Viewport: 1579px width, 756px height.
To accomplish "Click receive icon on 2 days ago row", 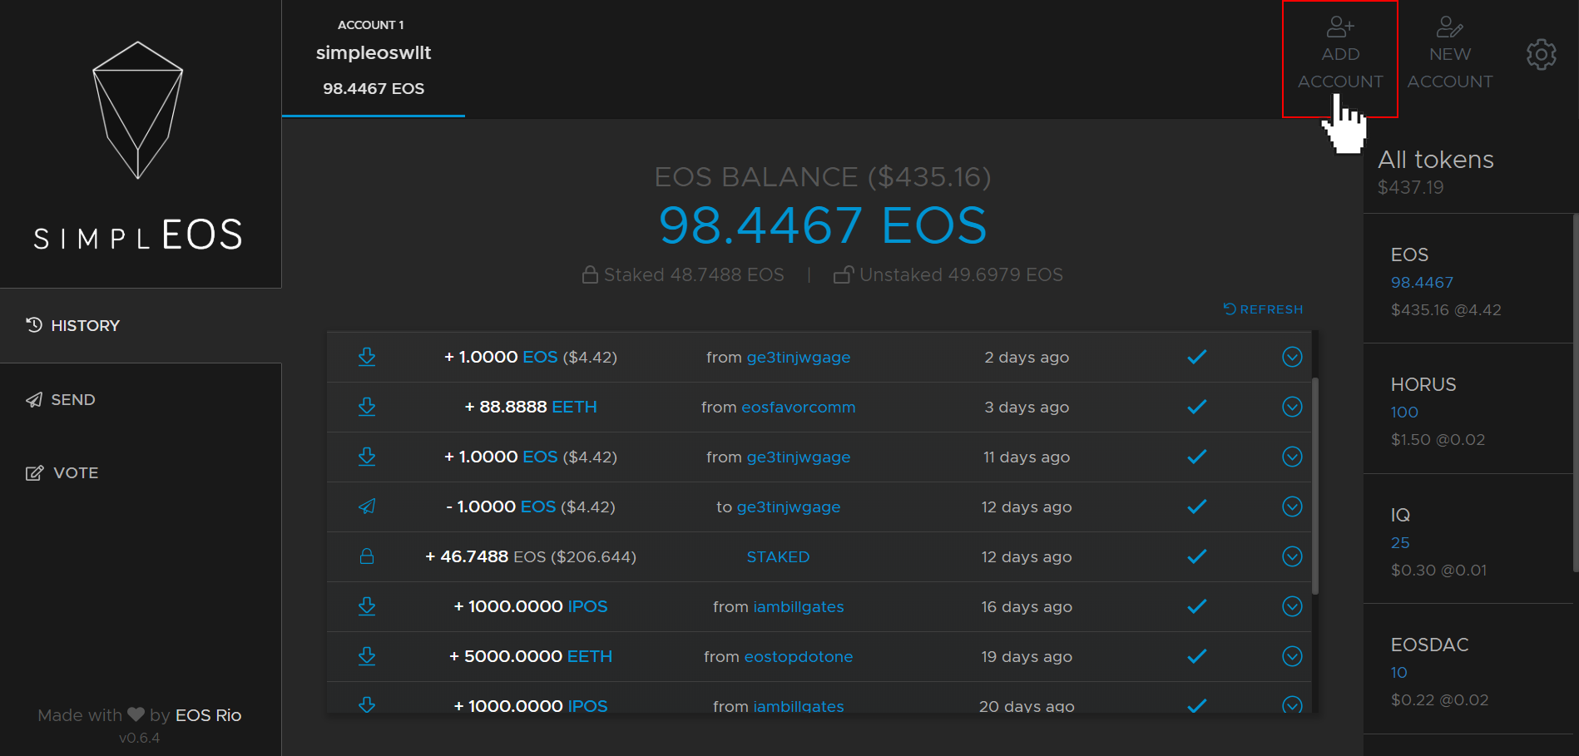I will (367, 357).
